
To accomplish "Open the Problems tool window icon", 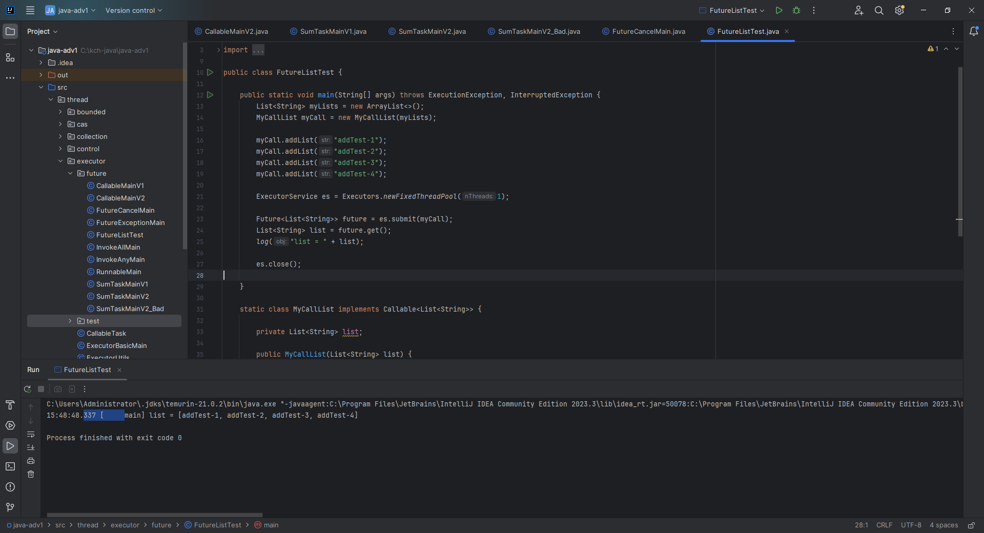I will click(10, 487).
